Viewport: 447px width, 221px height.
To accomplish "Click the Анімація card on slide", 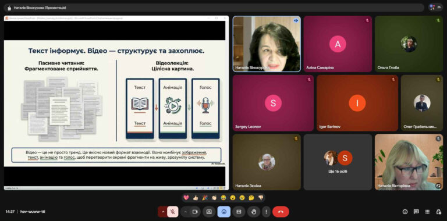I will (173, 109).
